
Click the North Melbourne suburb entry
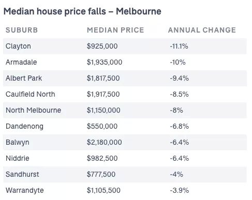point(33,110)
